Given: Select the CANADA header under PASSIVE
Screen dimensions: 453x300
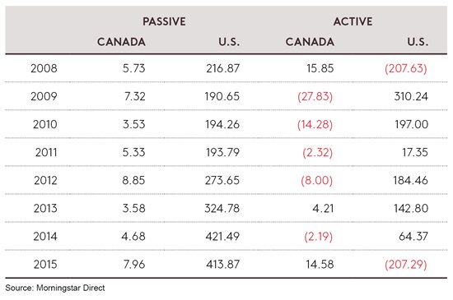Looking at the screenshot, I should click(121, 42).
